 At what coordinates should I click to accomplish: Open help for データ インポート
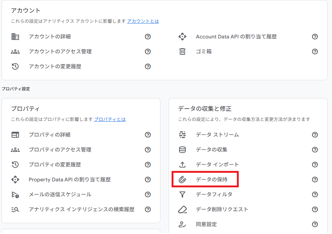tap(315, 165)
